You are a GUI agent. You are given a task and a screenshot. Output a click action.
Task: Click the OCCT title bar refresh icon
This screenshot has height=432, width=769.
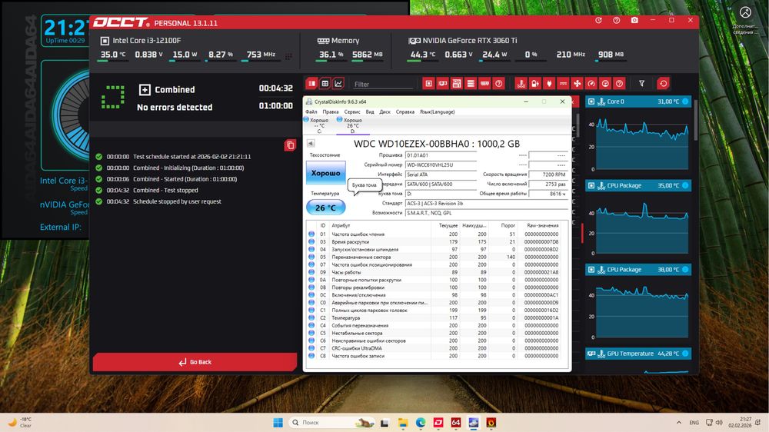click(x=598, y=21)
